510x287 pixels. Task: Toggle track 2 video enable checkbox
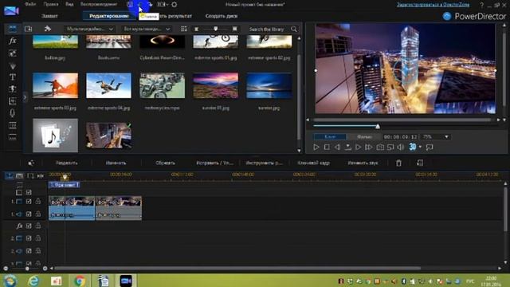point(29,238)
